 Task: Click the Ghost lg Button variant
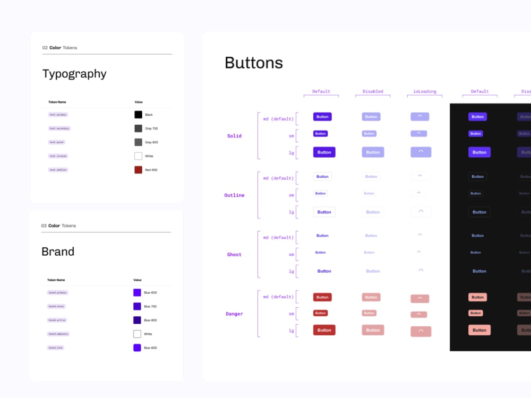323,271
